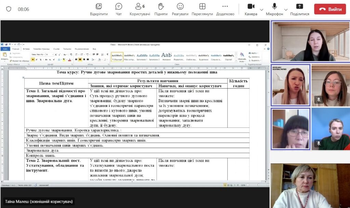Click muted mic icon on glasses participant tile
The image size is (350, 208).
click(x=319, y=100)
